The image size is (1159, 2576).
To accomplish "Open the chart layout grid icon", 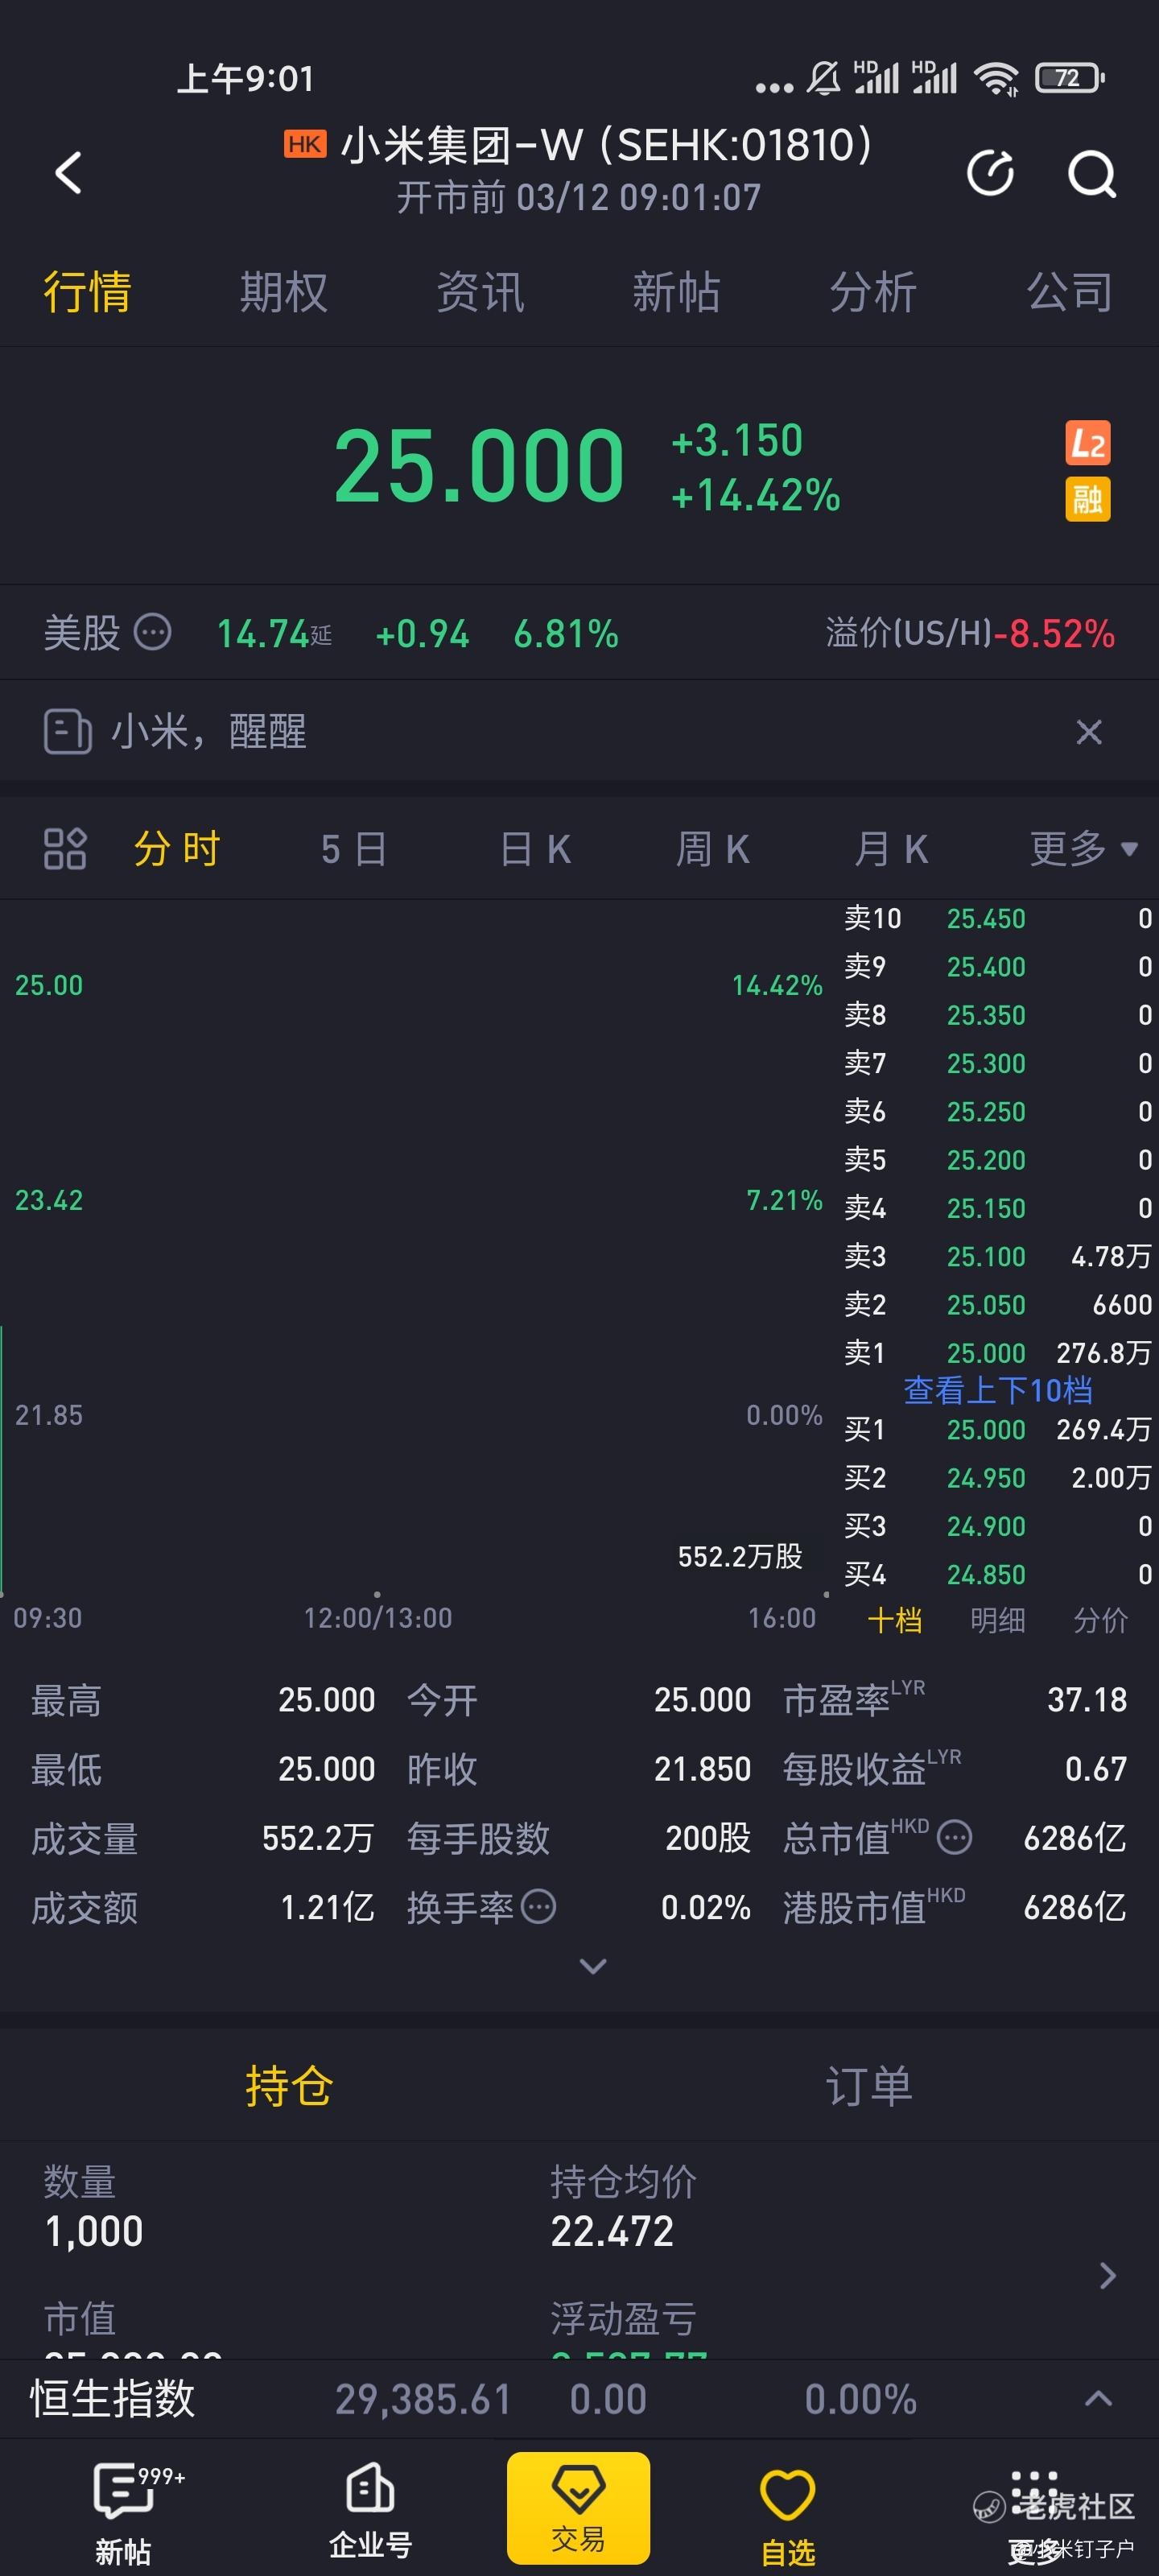I will click(x=65, y=849).
